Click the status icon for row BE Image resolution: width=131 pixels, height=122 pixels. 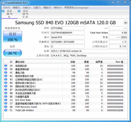point(6,96)
